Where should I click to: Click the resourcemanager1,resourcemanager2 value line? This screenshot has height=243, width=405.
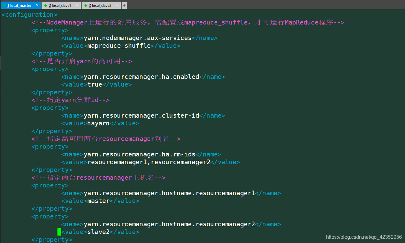(x=151, y=162)
